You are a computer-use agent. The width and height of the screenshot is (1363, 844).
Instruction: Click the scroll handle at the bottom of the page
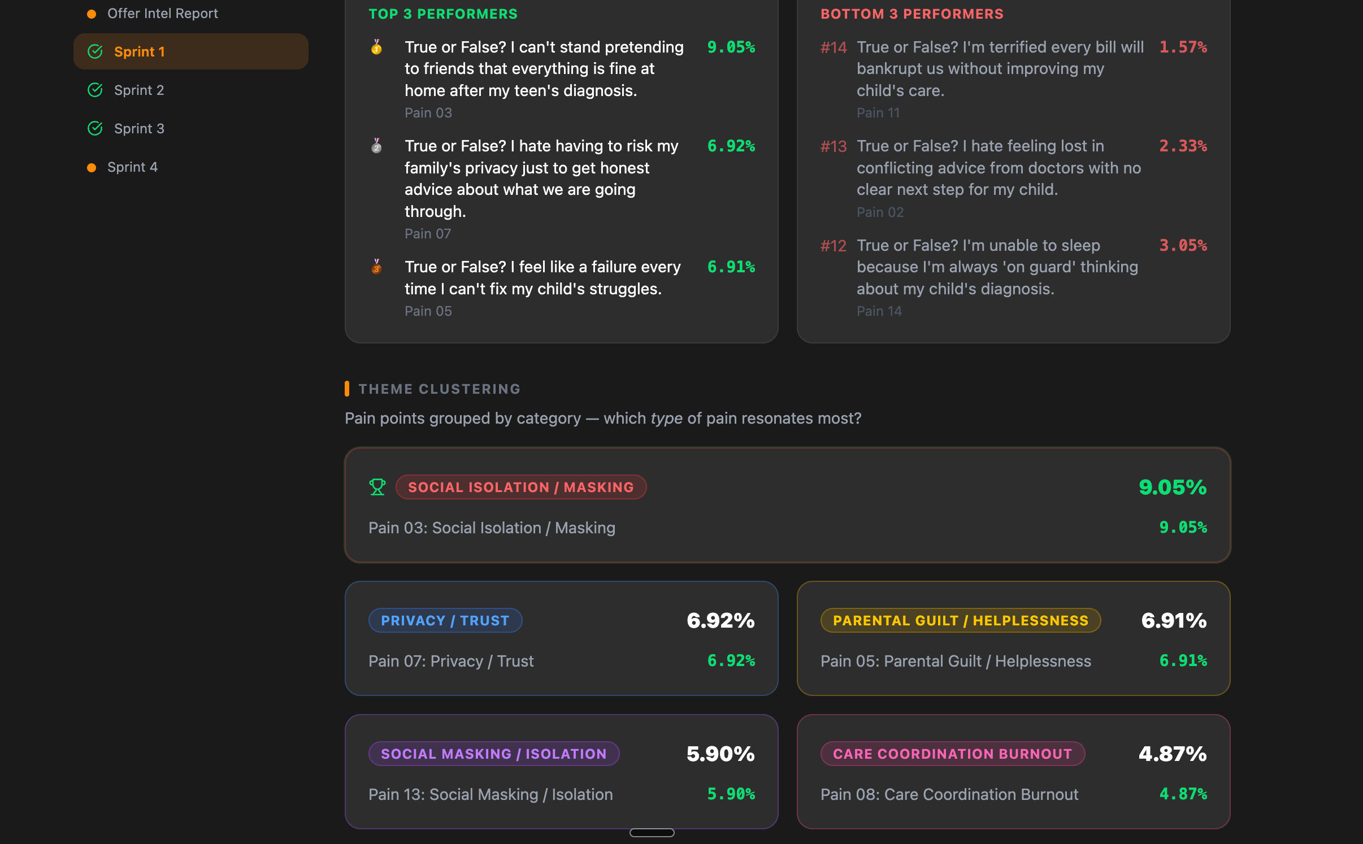click(652, 832)
